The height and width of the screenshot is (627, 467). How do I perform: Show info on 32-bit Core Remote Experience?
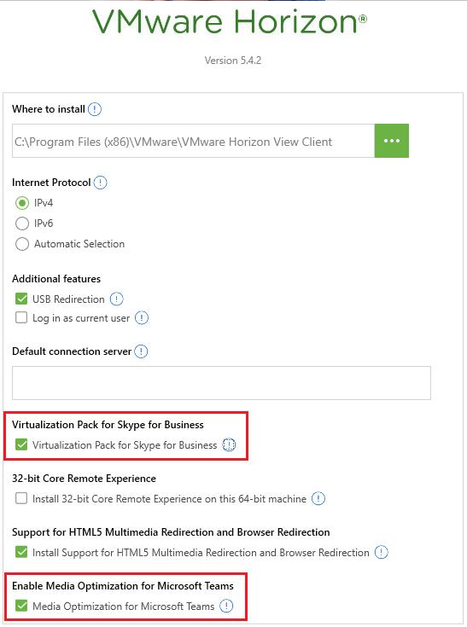pyautogui.click(x=318, y=499)
